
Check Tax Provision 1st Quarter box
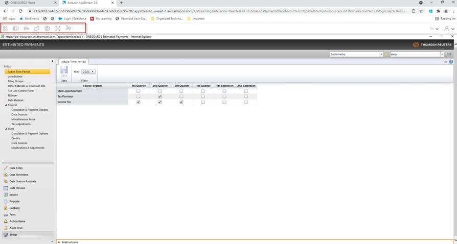[x=139, y=96]
